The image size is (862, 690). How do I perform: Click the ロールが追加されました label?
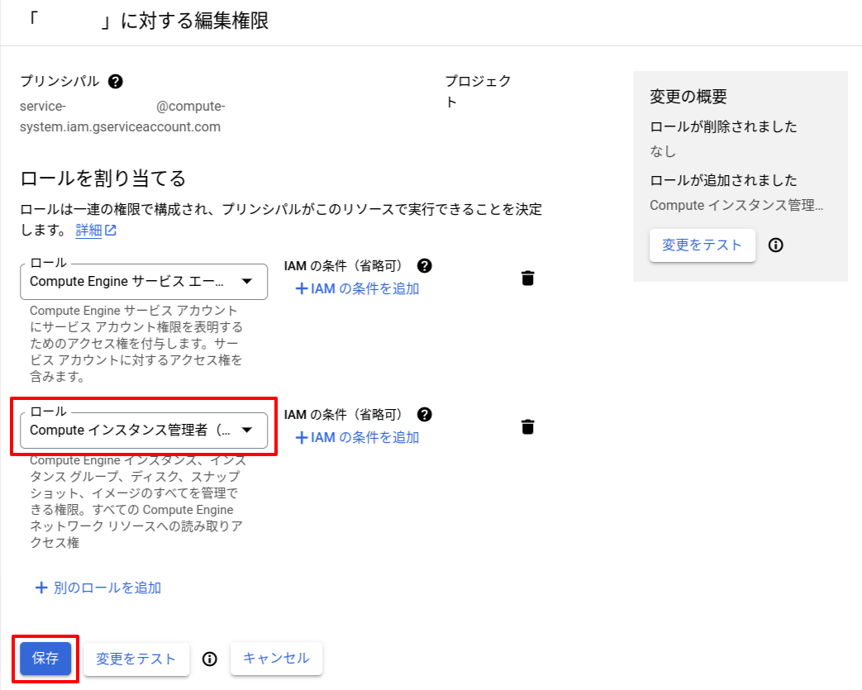coord(723,180)
